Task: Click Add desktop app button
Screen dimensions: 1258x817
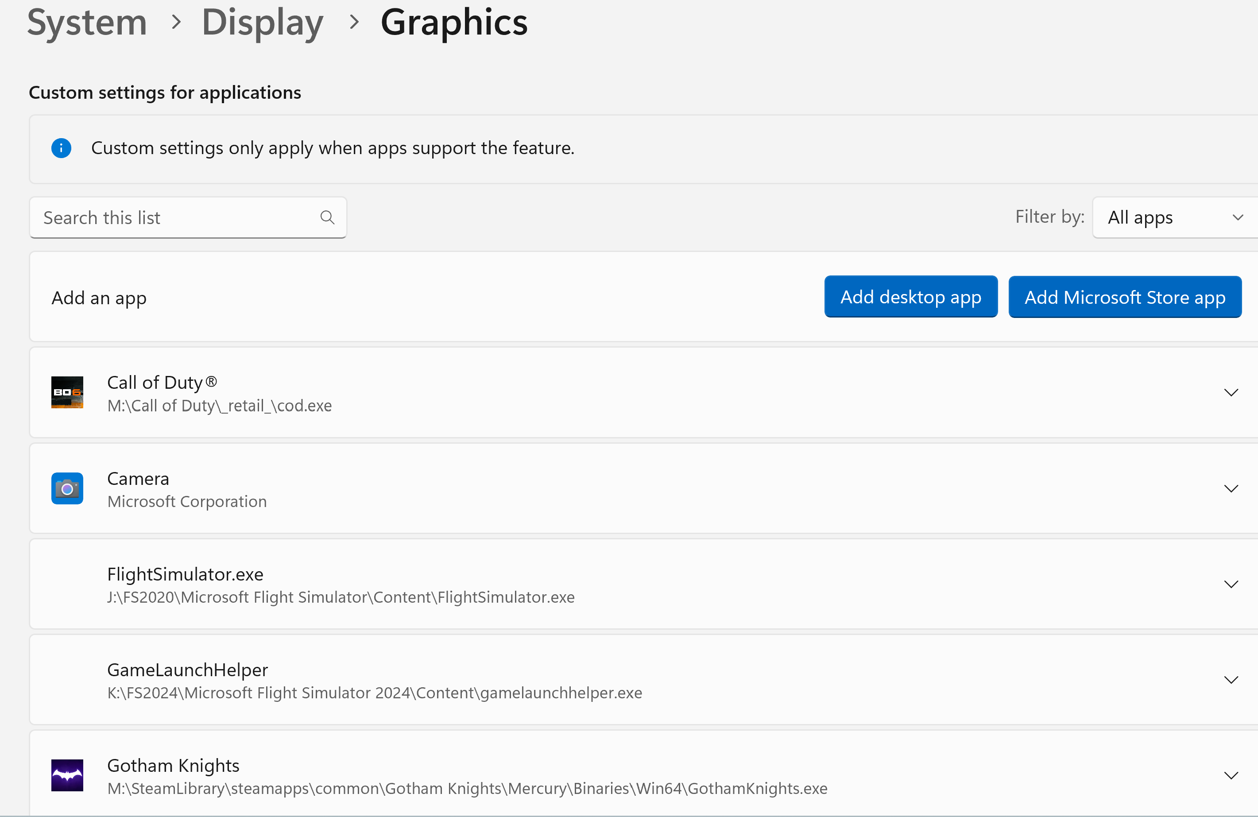Action: 911,297
